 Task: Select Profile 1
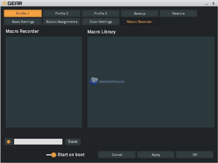23,13
